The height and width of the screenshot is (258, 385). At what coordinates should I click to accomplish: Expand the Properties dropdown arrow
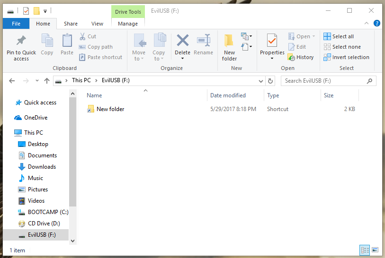[x=272, y=58]
